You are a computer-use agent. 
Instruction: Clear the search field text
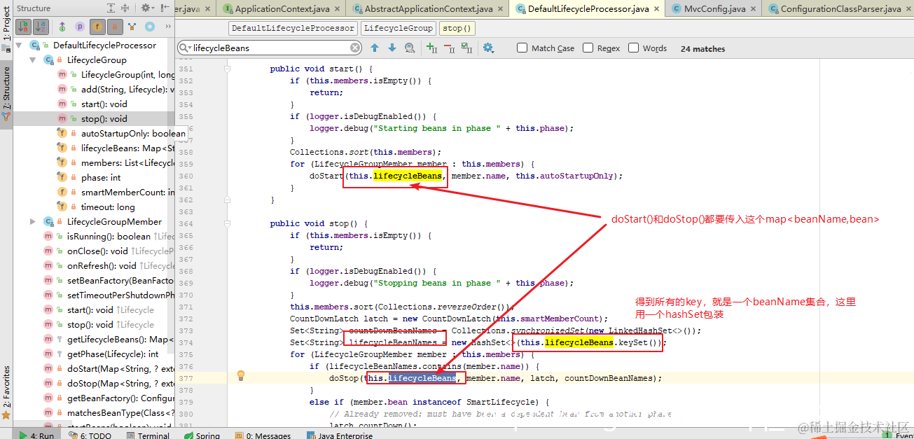click(x=355, y=48)
